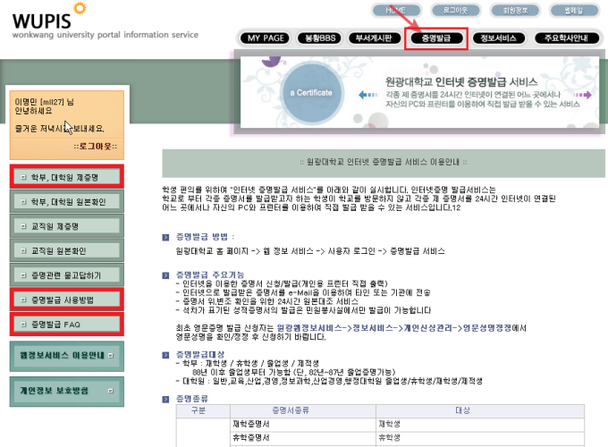Click small icon on 개인정보 보호방침 banner
This screenshot has width=608, height=447.
111,391
